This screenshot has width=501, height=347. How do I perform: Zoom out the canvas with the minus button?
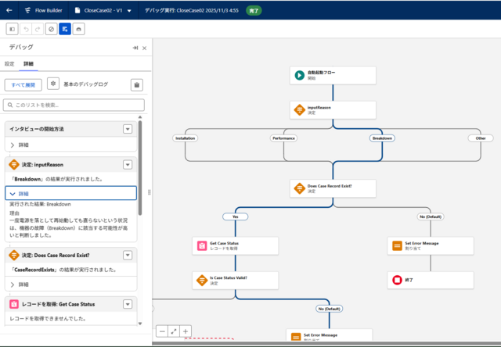162,331
